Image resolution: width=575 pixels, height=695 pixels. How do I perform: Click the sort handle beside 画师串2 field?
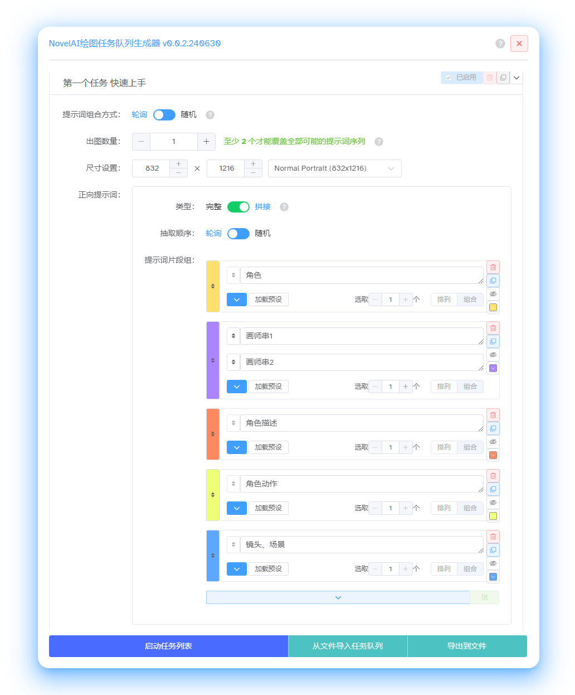point(233,362)
